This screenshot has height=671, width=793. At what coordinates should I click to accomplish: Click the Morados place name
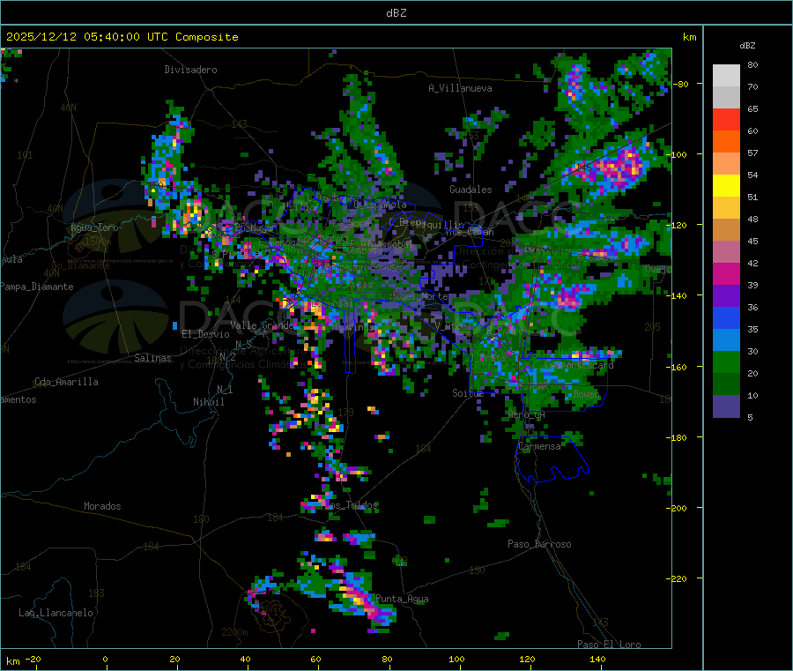pos(102,506)
